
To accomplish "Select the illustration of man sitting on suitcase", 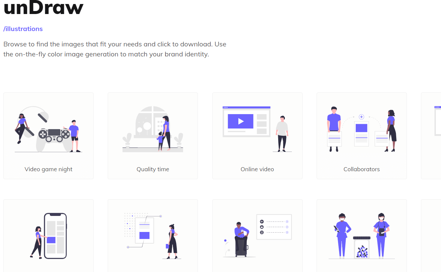I will click(257, 236).
